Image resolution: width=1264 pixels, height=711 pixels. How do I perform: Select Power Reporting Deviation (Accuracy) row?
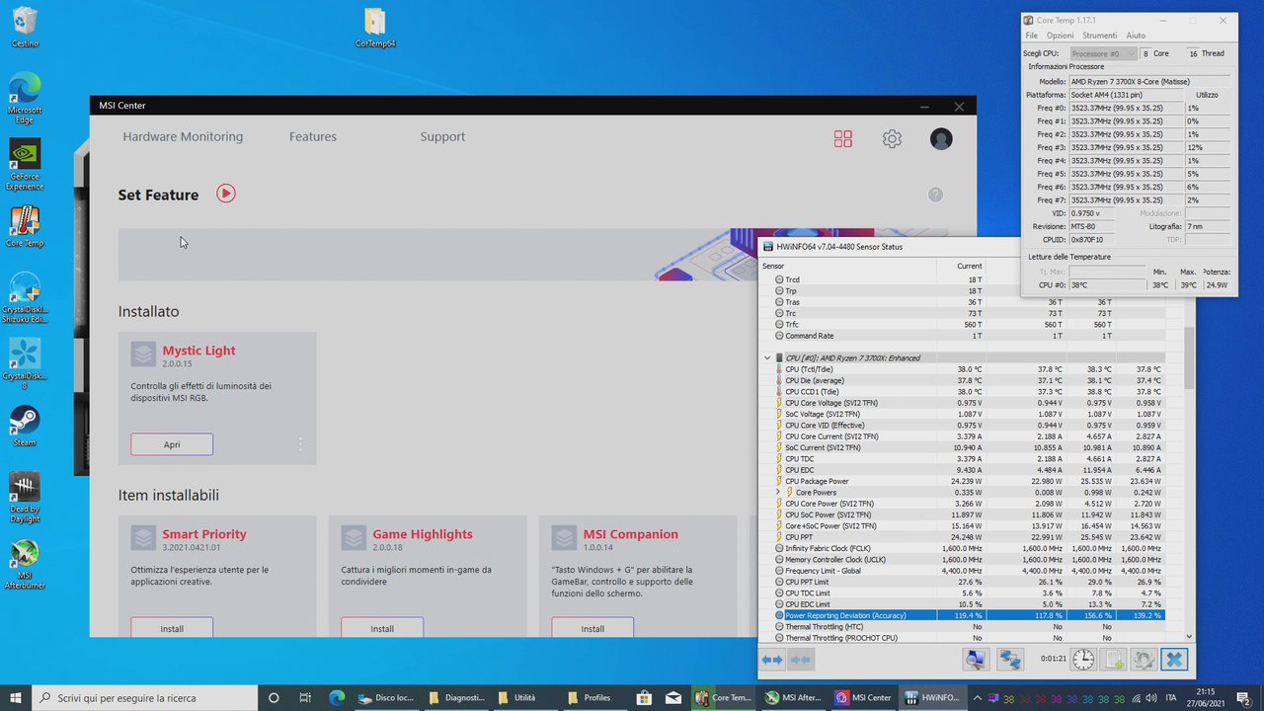[x=970, y=615]
